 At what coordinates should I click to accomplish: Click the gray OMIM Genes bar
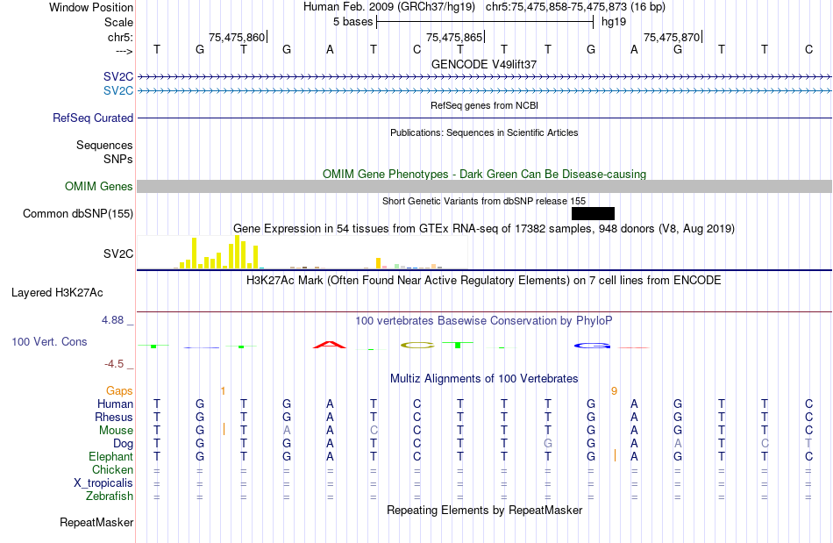485,187
